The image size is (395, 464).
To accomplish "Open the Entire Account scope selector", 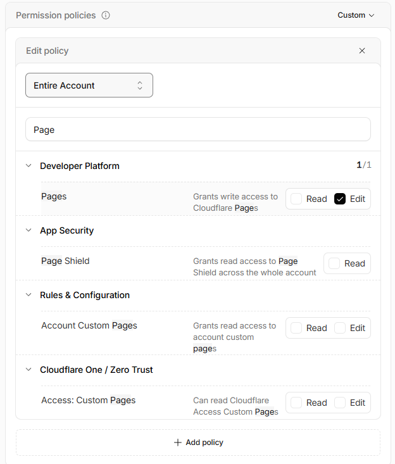I will [89, 85].
